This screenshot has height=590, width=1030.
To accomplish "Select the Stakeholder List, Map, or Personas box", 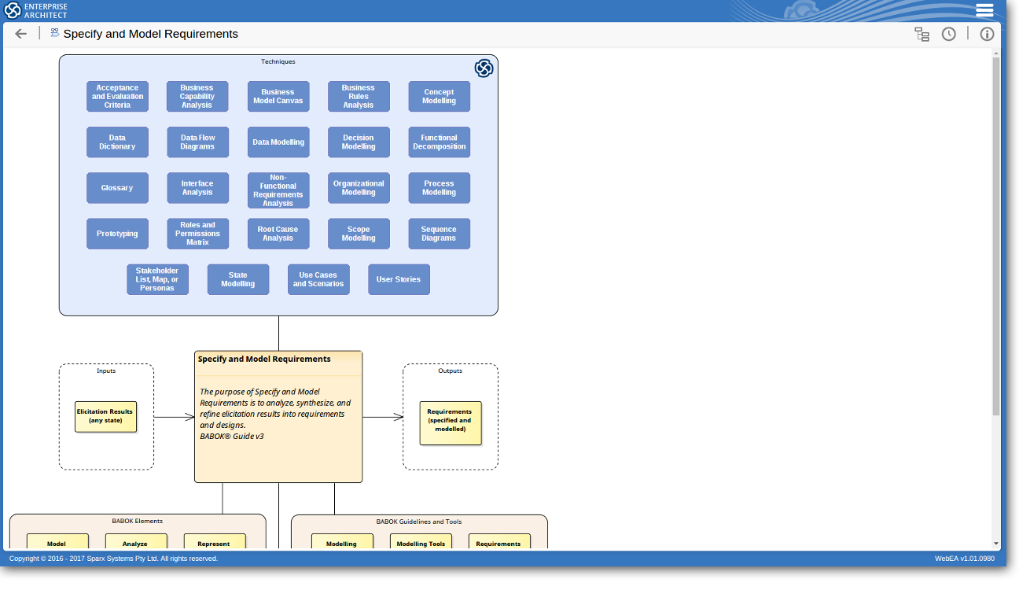I will (157, 279).
